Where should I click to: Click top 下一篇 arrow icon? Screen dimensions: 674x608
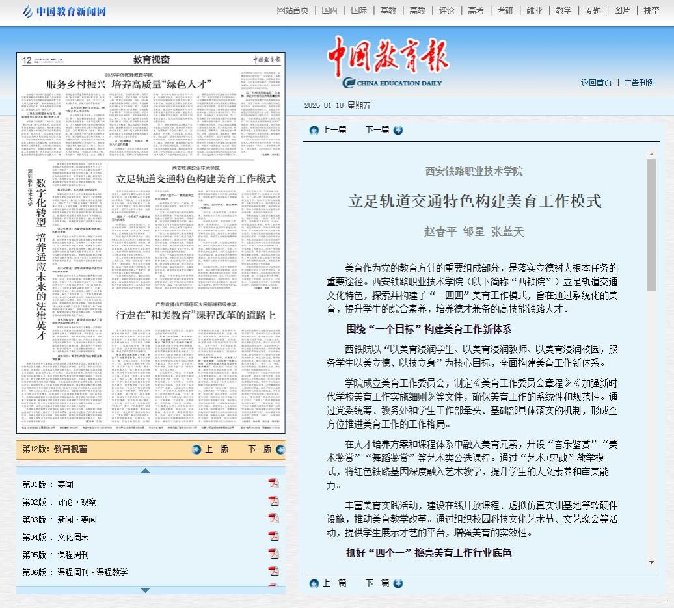(x=398, y=130)
